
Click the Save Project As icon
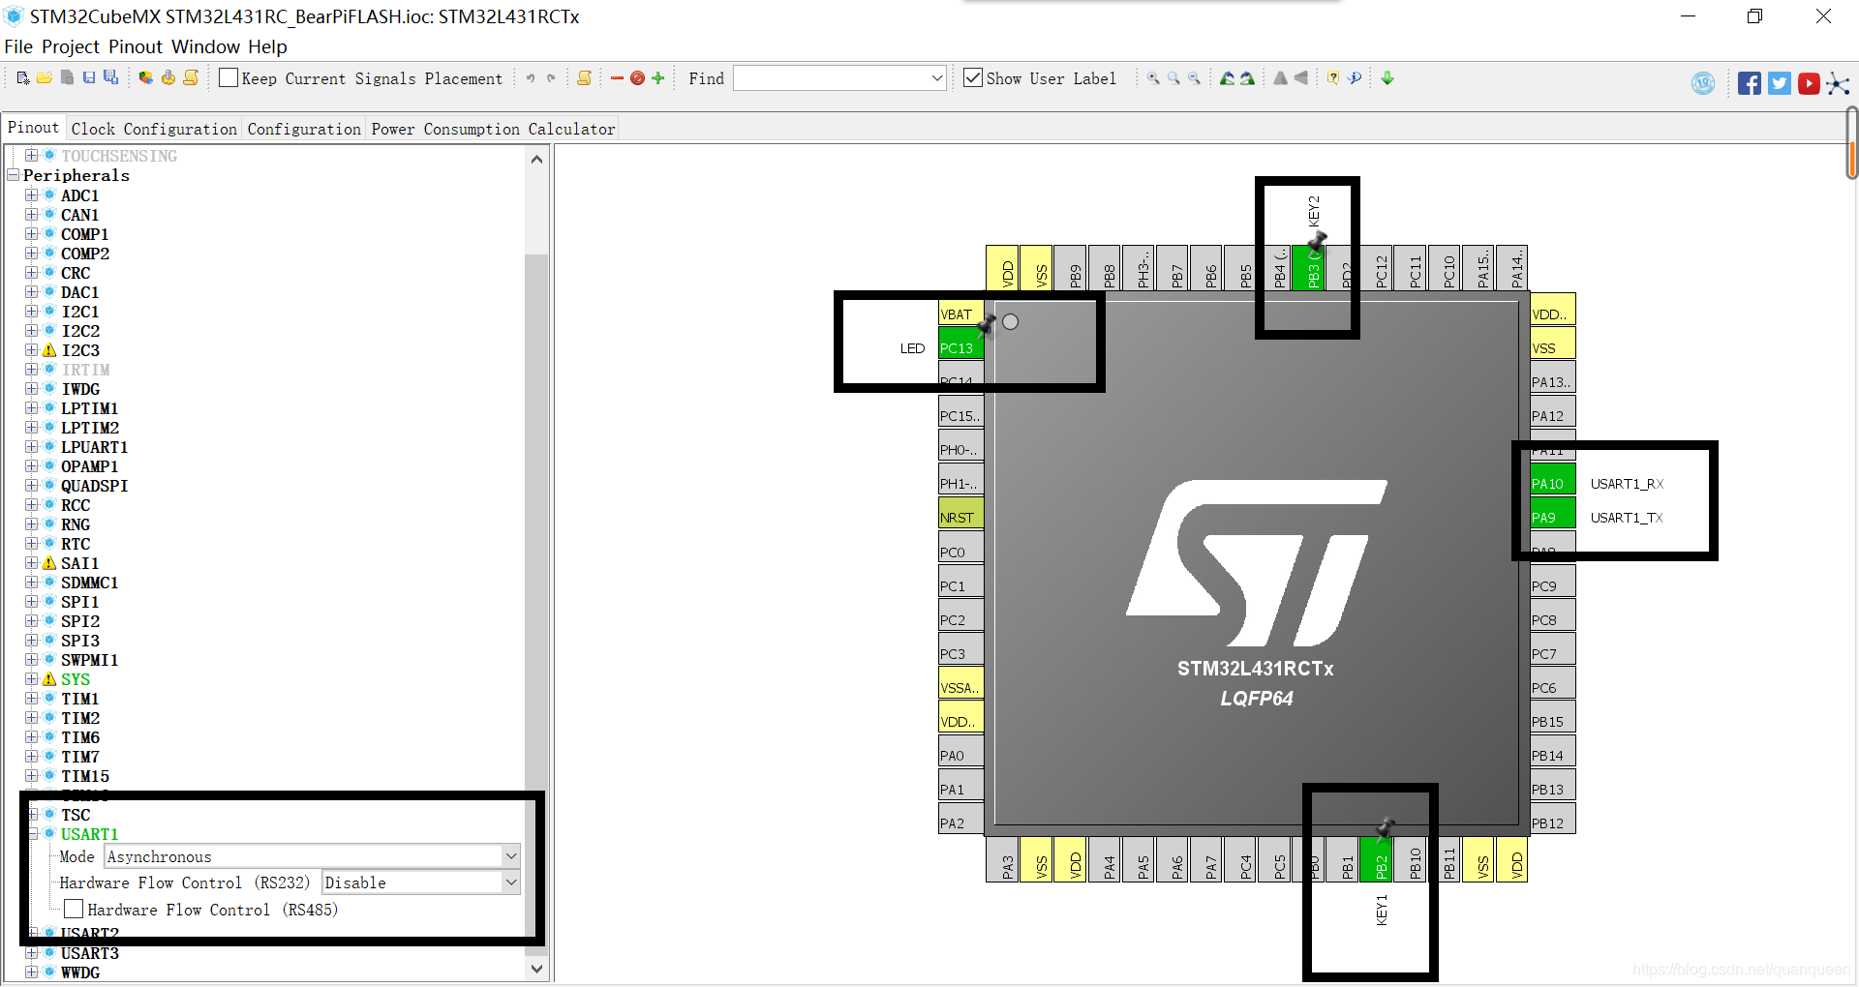click(x=110, y=78)
